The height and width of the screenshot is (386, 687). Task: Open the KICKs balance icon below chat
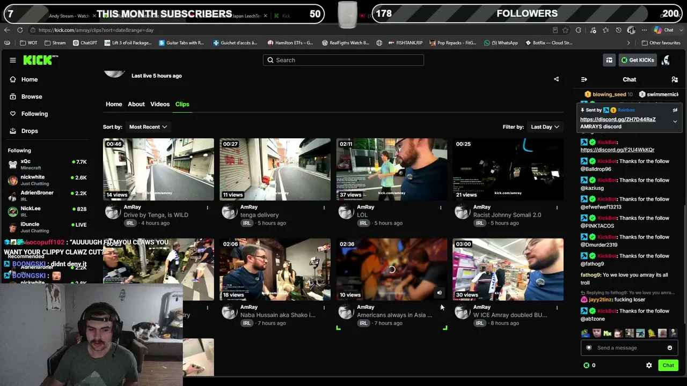586,366
